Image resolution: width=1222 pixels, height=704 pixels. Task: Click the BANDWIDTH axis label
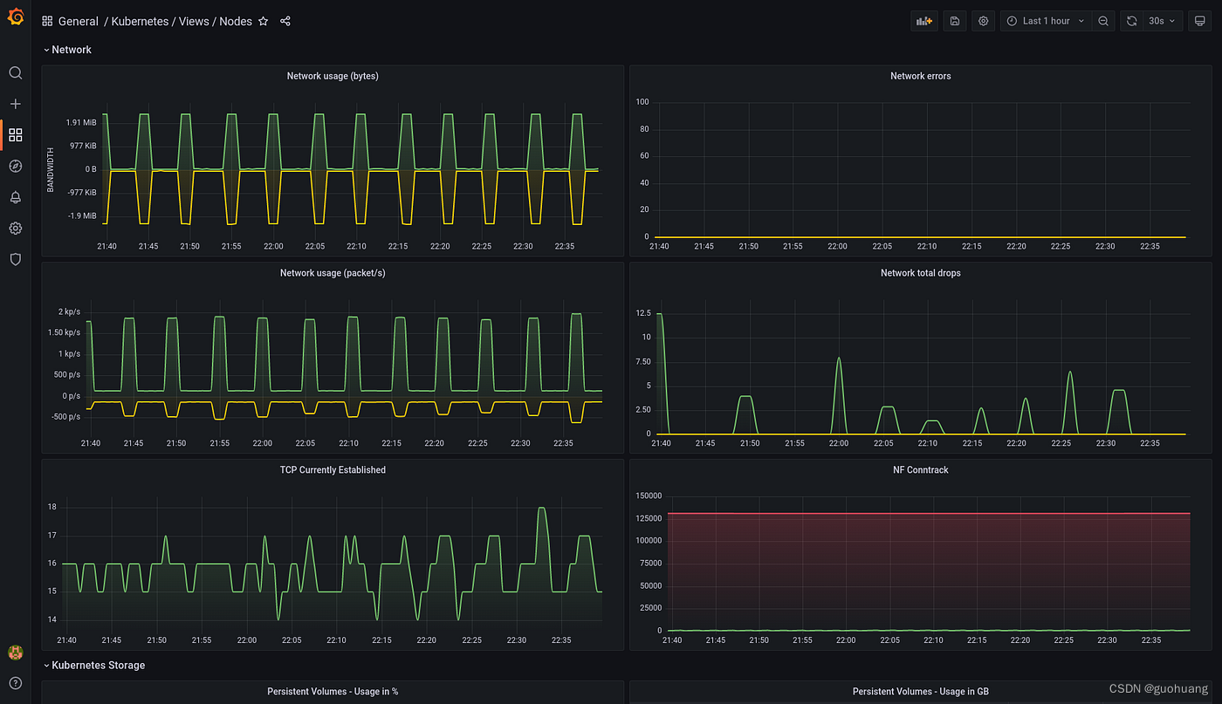point(51,169)
